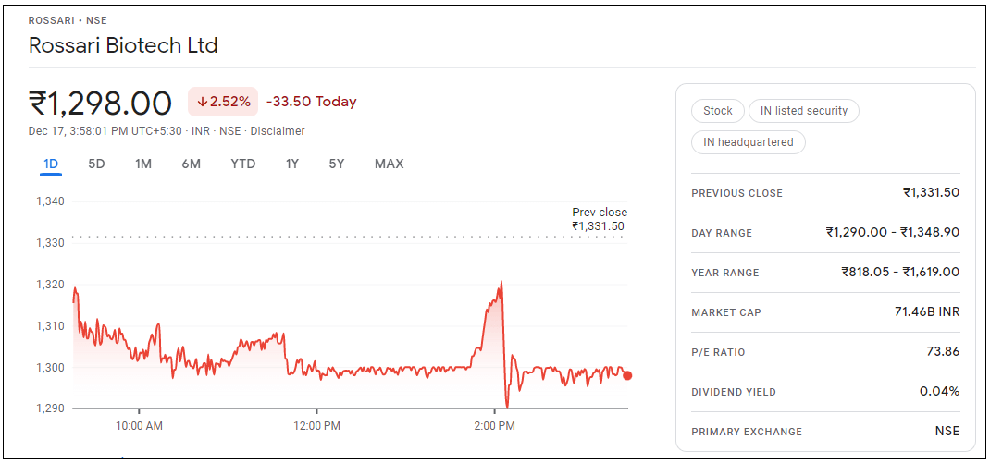The image size is (990, 463).
Task: Click the PRIMARY EXCHANGE row label
Action: click(x=747, y=433)
